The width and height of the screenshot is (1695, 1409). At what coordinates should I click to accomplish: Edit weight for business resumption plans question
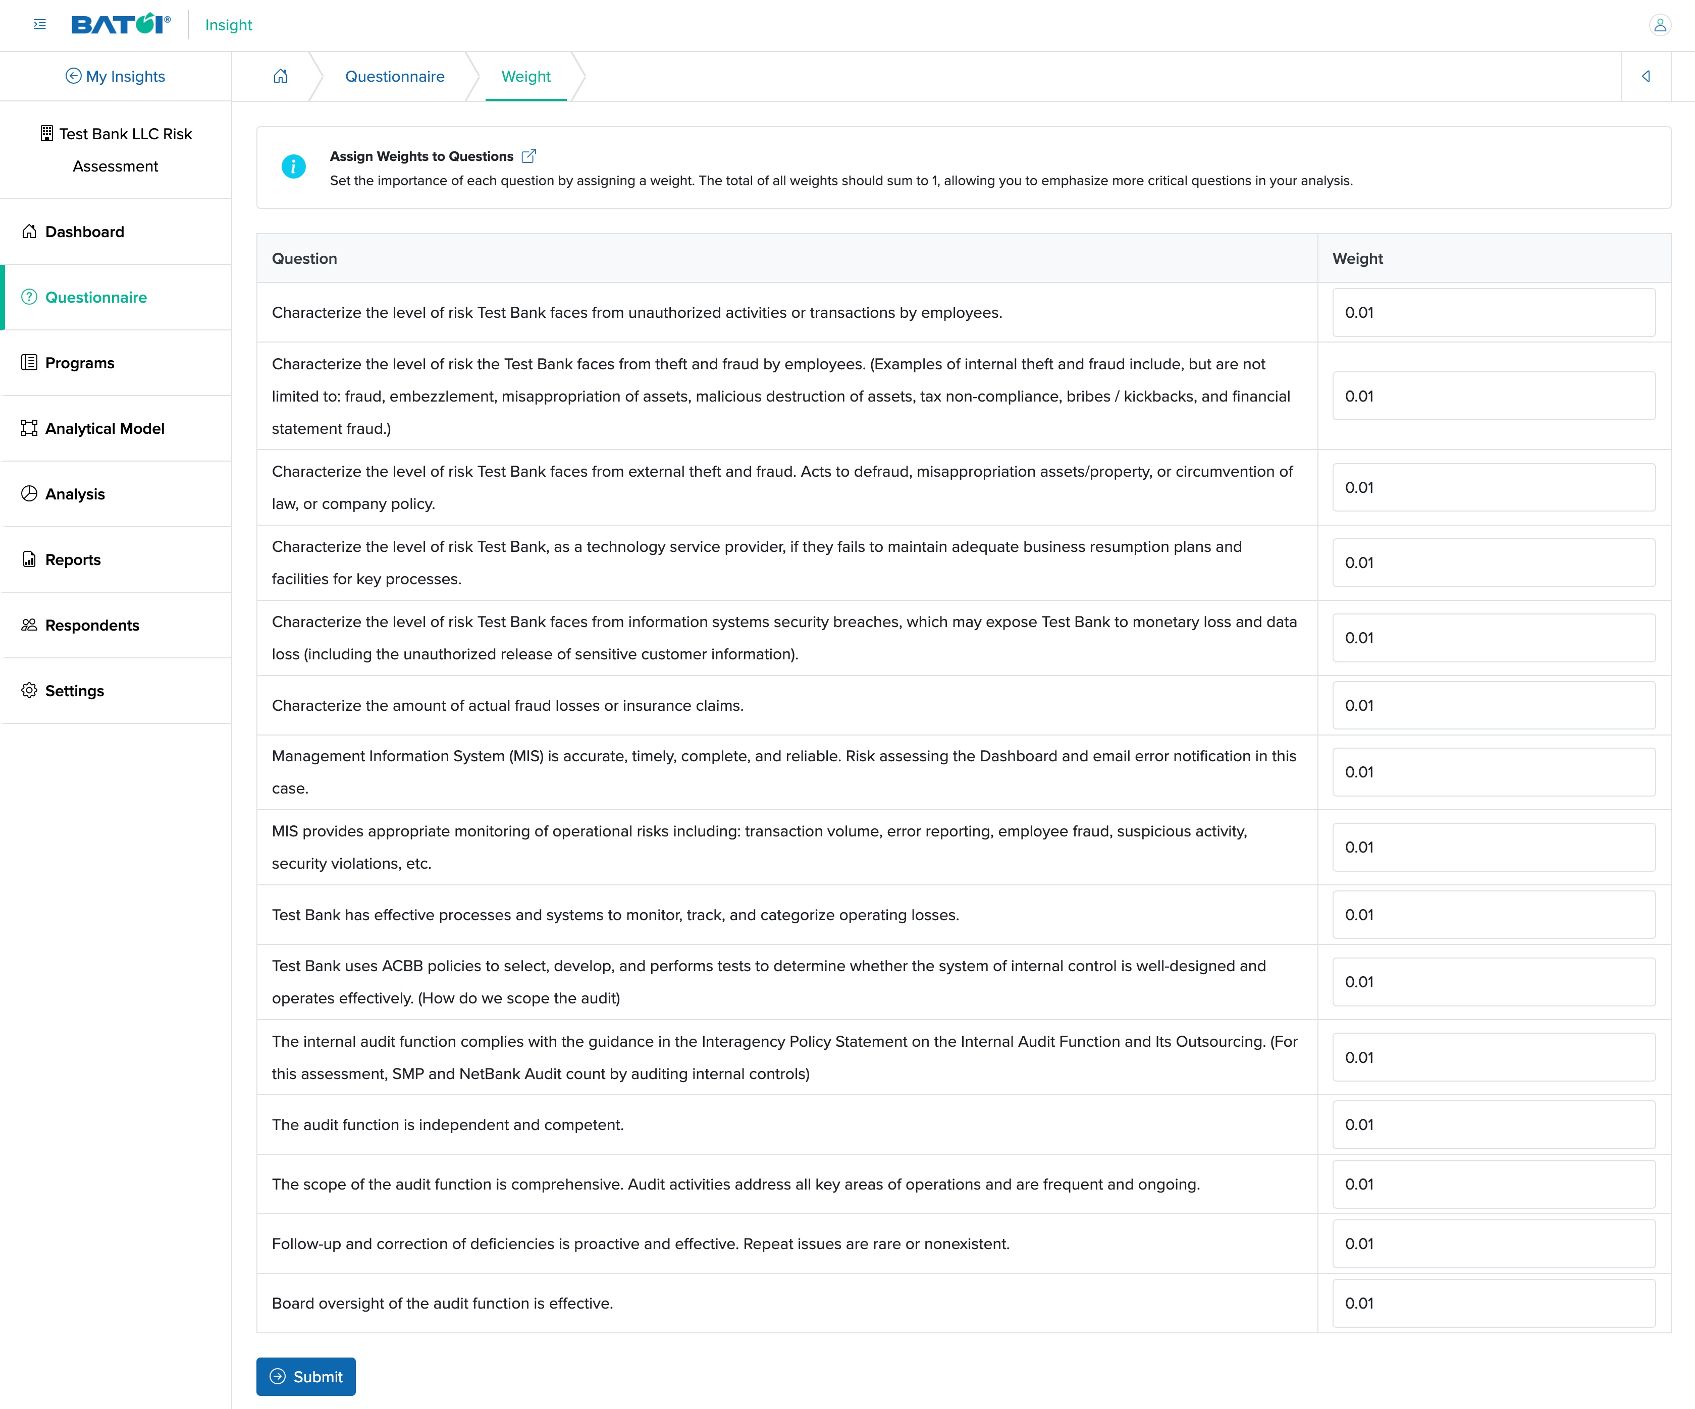tap(1494, 562)
